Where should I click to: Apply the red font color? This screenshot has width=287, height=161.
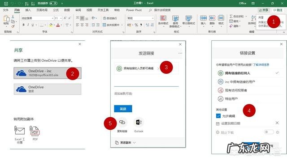point(58,25)
